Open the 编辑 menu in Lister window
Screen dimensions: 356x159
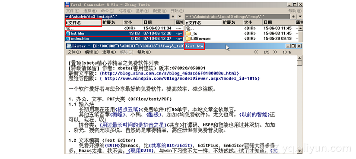(92, 52)
